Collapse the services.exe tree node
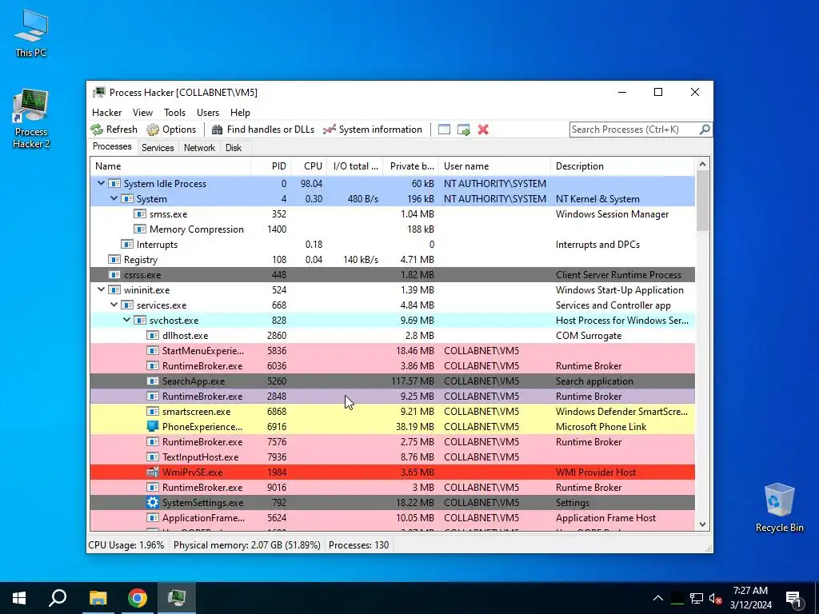Image resolution: width=819 pixels, height=614 pixels. point(114,305)
